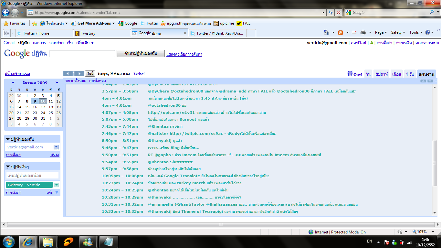Image resolution: width=441 pixels, height=248 pixels.
Task: Open the เพิ่มเติม more menu
Action: pyautogui.click(x=85, y=43)
